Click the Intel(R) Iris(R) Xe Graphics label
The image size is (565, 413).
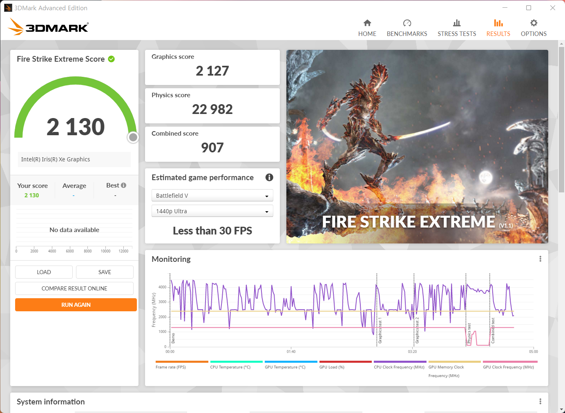[56, 159]
